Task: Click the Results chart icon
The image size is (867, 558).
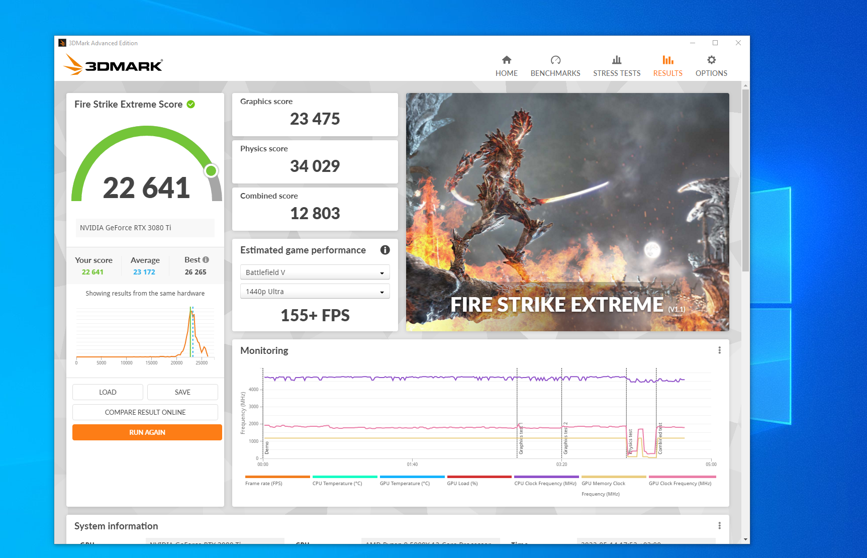Action: pyautogui.click(x=667, y=60)
